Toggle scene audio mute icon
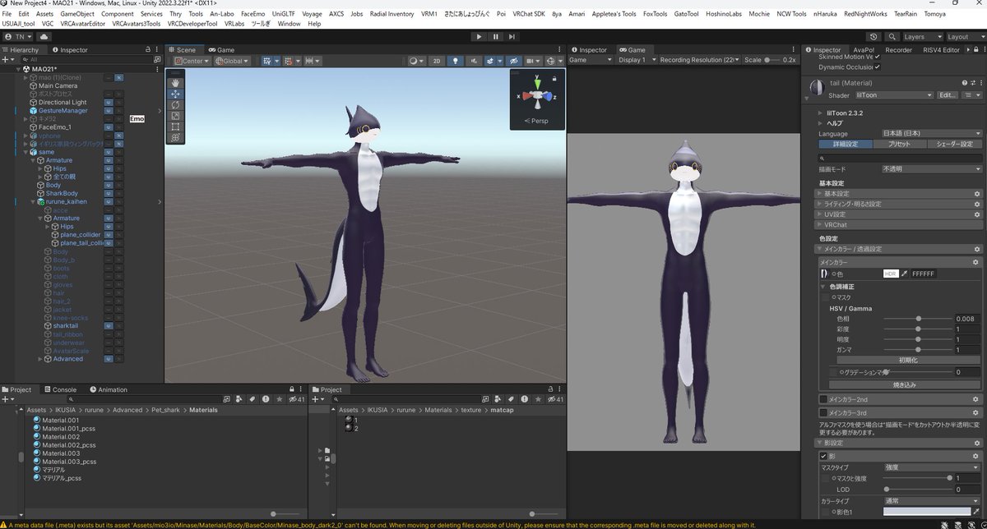 pyautogui.click(x=475, y=61)
